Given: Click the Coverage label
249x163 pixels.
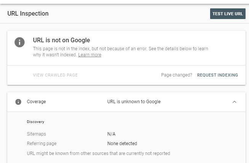Looking at the screenshot, I should [x=36, y=101].
